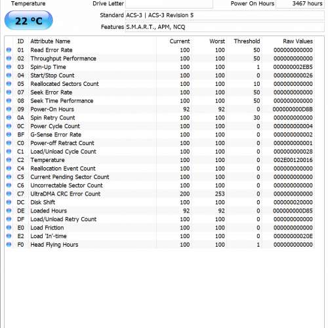Click the 22 °C temperature button
Viewport: 328px width, 328px height.
tap(29, 20)
